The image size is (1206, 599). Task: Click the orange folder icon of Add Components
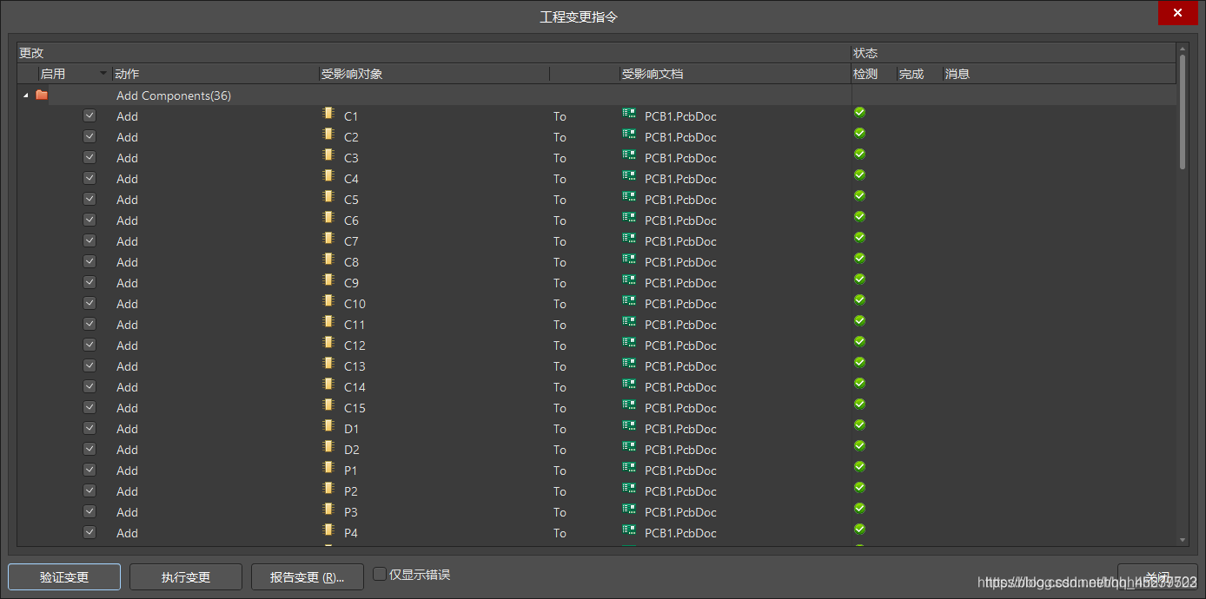point(42,95)
